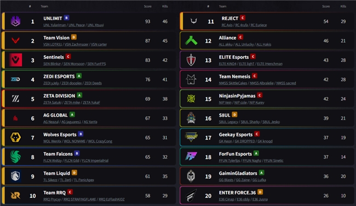The height and width of the screenshot is (206, 356).
Task: Click group D badge next to S8UL
Action: point(234,114)
